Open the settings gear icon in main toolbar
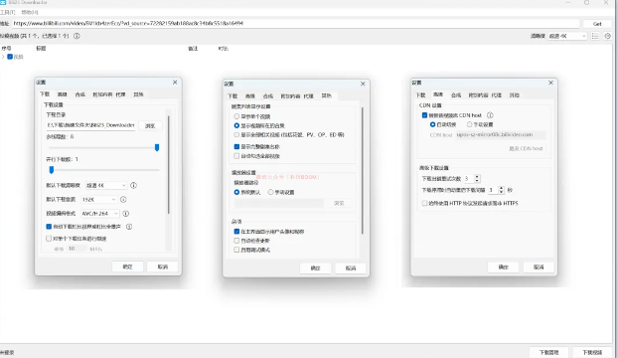The image size is (618, 358). 607,36
